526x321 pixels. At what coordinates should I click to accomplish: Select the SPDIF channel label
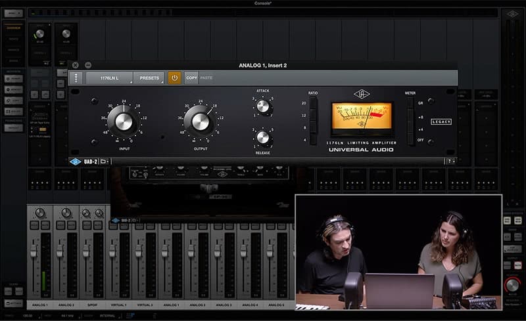coord(91,305)
